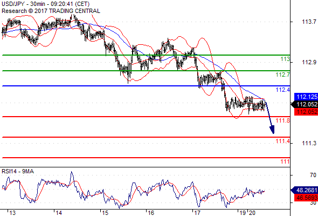Click the red 111 support level label
The image size is (318, 216).
tap(285, 161)
